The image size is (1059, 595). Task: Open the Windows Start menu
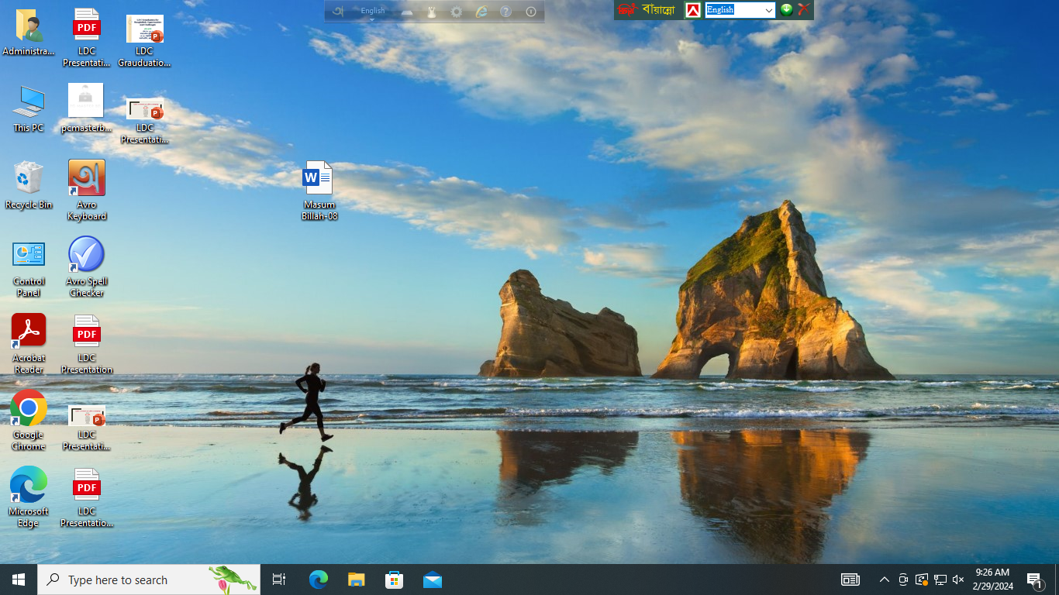tap(19, 580)
